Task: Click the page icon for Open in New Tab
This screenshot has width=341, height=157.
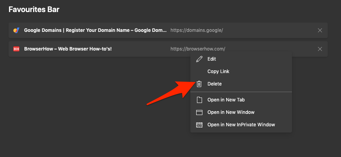Action: pos(199,100)
